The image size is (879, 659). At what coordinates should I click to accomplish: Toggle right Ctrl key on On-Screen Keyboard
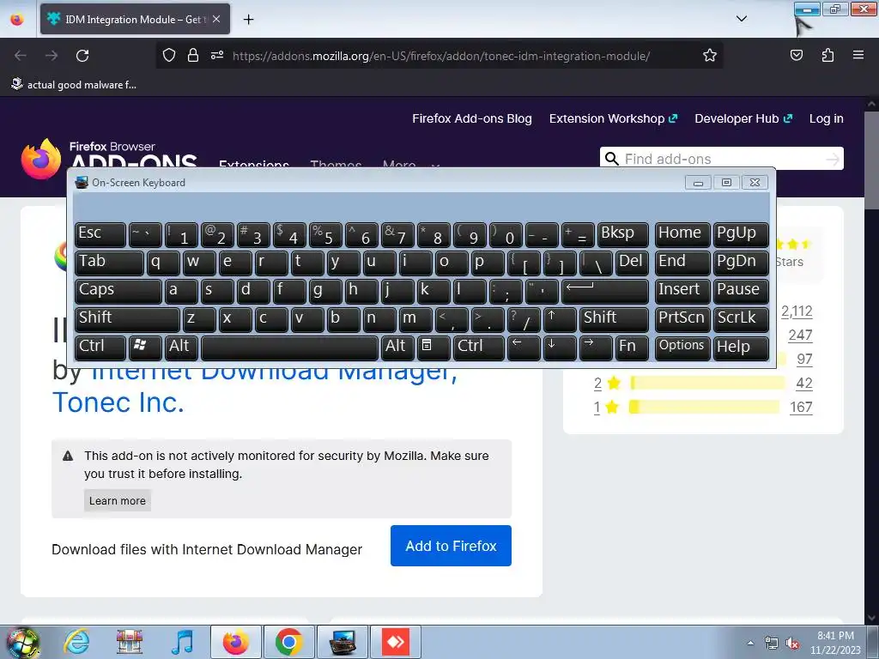point(478,347)
